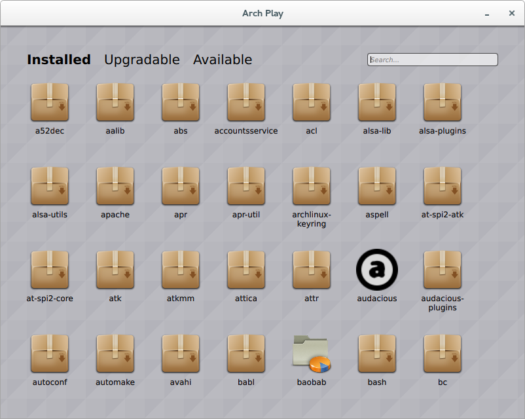Open the archlinux-keyring package icon
Screen dimensions: 525x419
click(x=312, y=186)
